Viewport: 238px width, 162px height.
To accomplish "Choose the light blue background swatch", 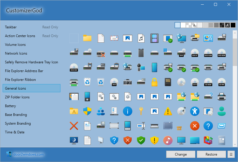I will 178,25.
